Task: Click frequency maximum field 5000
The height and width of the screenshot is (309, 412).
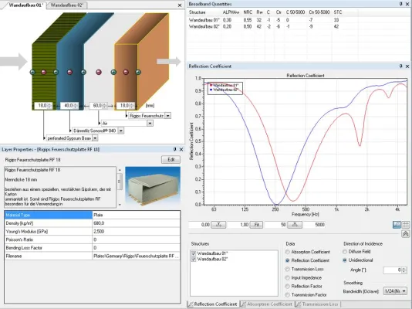Action: pos(314,225)
